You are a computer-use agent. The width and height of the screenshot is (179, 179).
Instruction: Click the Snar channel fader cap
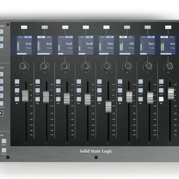click(x=46, y=97)
